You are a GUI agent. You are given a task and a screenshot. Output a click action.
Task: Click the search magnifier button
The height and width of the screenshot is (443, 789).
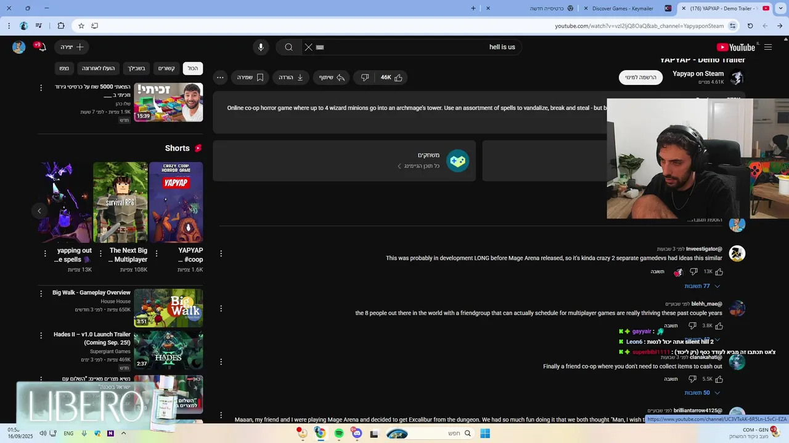point(288,47)
